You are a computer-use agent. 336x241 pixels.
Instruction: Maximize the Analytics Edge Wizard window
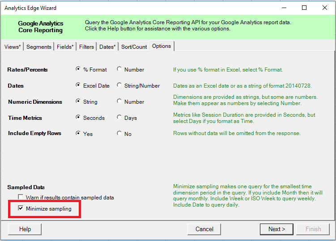click(304, 8)
